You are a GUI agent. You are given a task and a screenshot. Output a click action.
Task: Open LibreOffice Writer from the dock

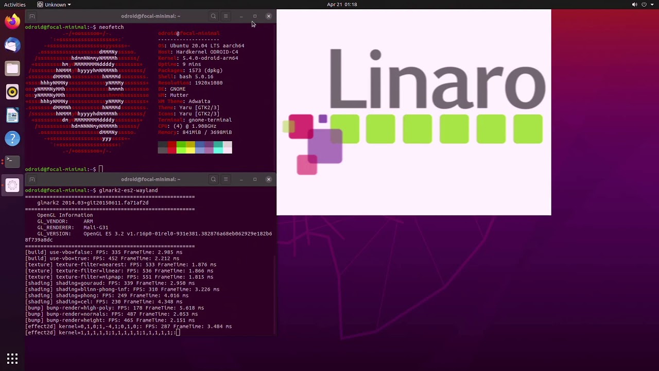tap(12, 115)
